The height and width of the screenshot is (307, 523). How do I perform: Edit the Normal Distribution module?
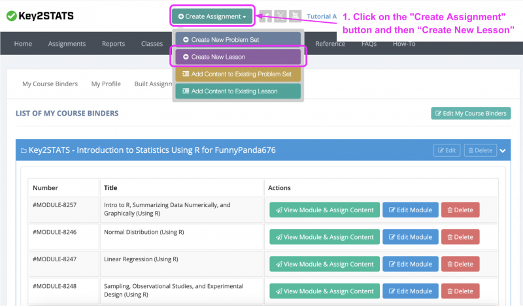(x=410, y=236)
